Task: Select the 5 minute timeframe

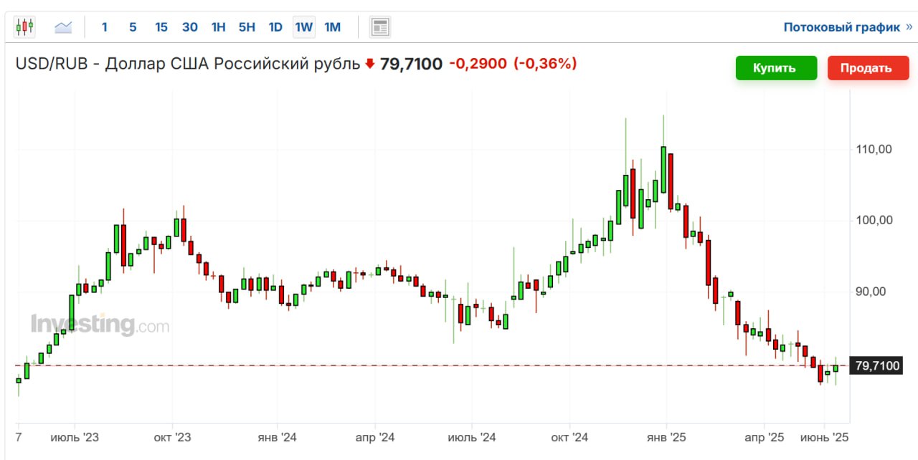Action: pyautogui.click(x=133, y=27)
